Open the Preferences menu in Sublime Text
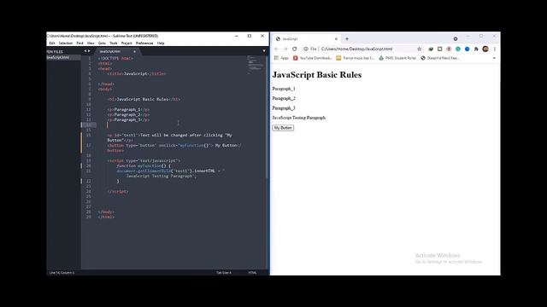Viewport: 547px width, 307px height. coord(144,43)
